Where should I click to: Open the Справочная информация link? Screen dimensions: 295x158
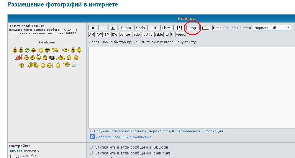coord(201,131)
